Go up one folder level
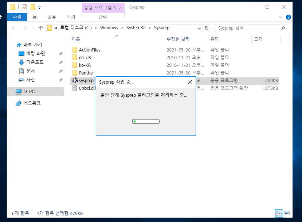This screenshot has height=222, width=302. point(41,28)
